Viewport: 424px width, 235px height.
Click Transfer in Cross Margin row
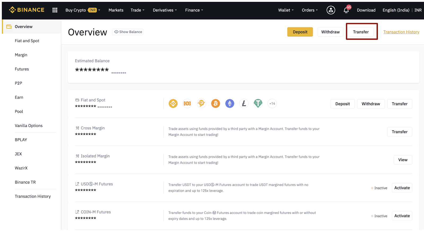[x=400, y=132]
